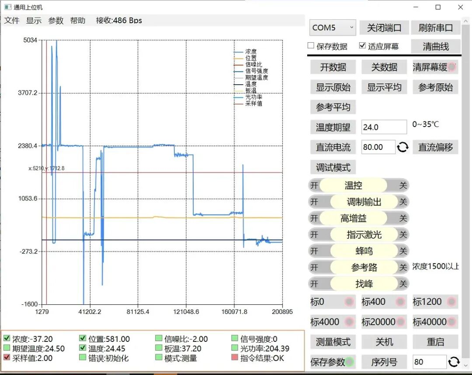Enable the 保存数据 checkbox

(311, 45)
